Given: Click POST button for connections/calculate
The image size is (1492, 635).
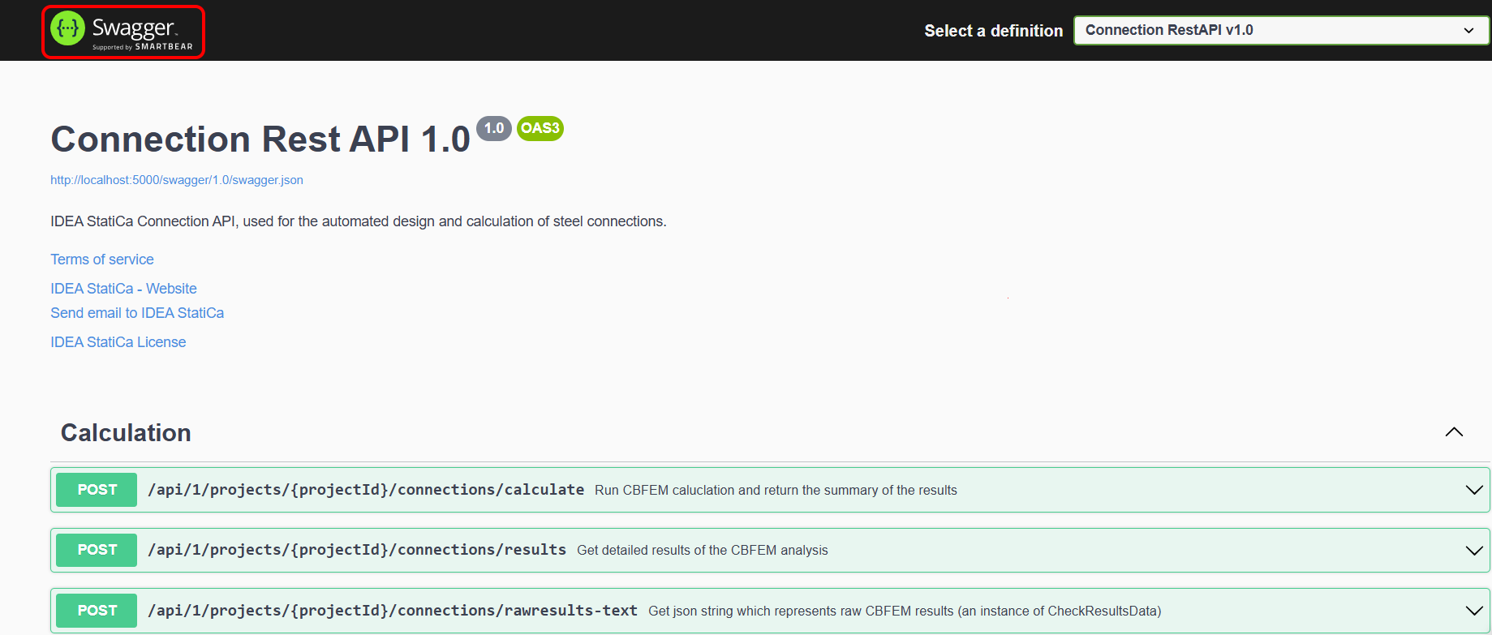Looking at the screenshot, I should (97, 490).
